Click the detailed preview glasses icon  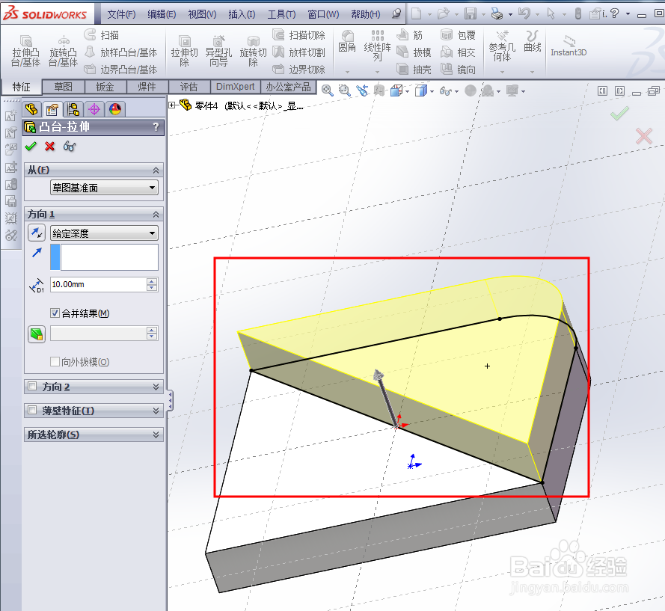click(69, 147)
